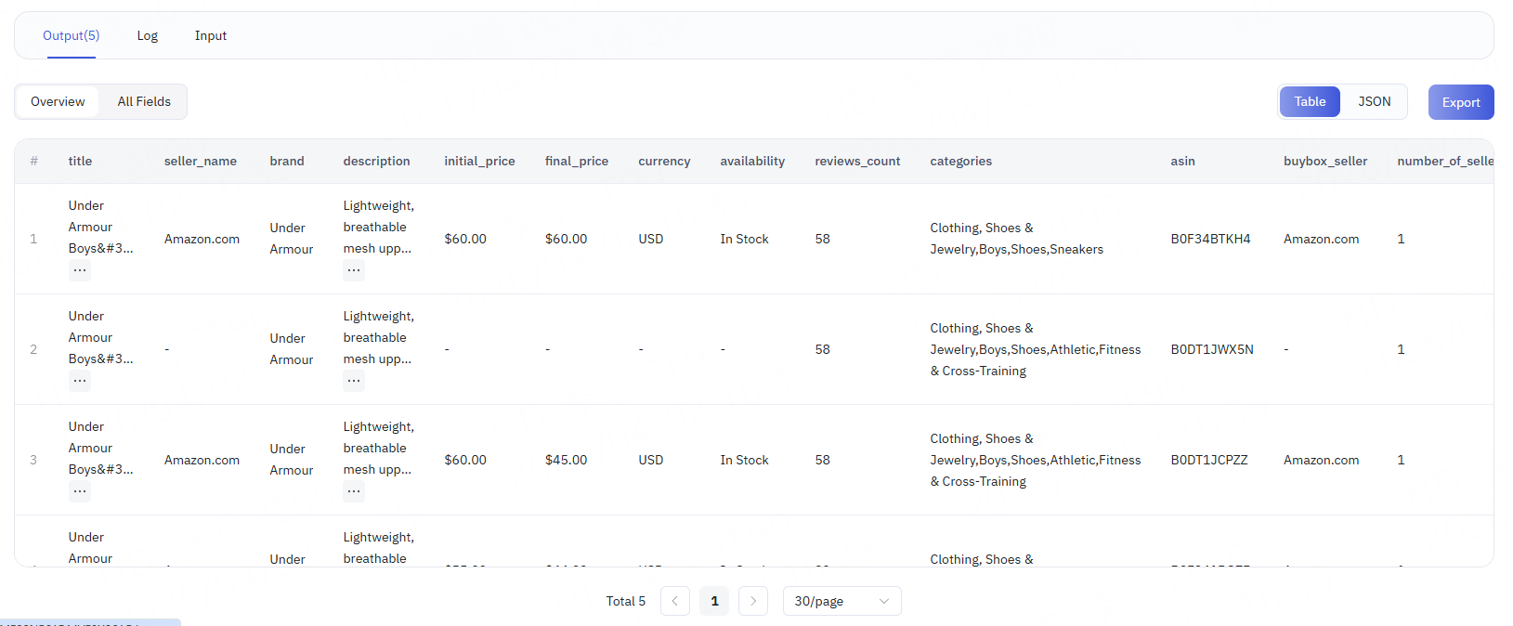Click the Export button
Screen dimensions: 1513x626
point(1461,102)
